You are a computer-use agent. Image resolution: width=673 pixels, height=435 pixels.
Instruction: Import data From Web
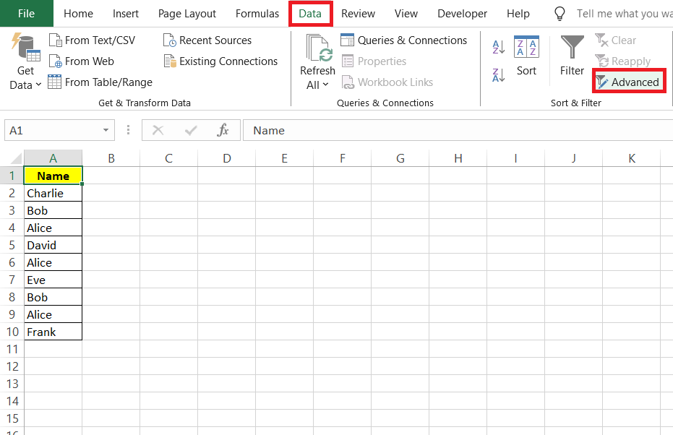(x=81, y=61)
